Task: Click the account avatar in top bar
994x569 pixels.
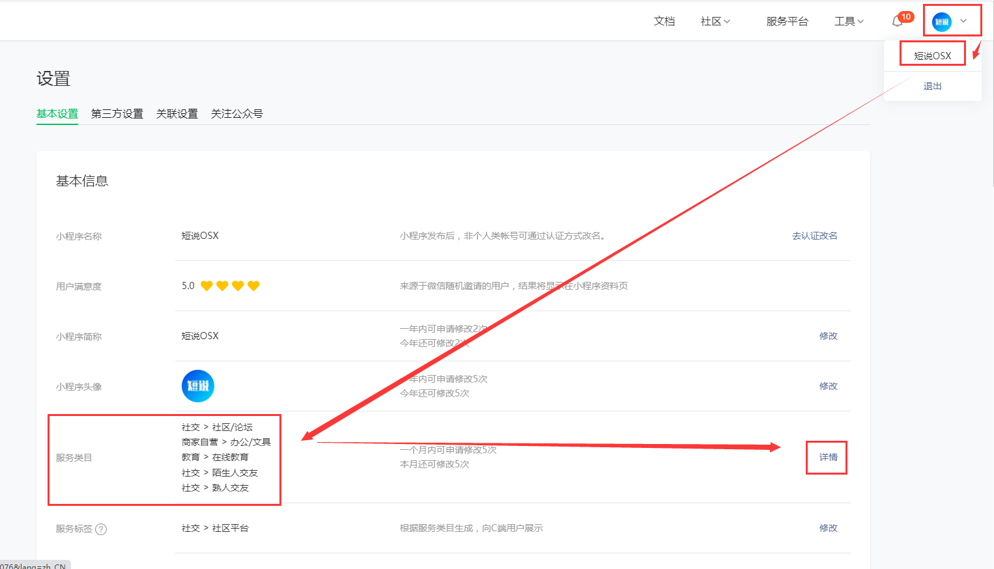Action: (942, 22)
